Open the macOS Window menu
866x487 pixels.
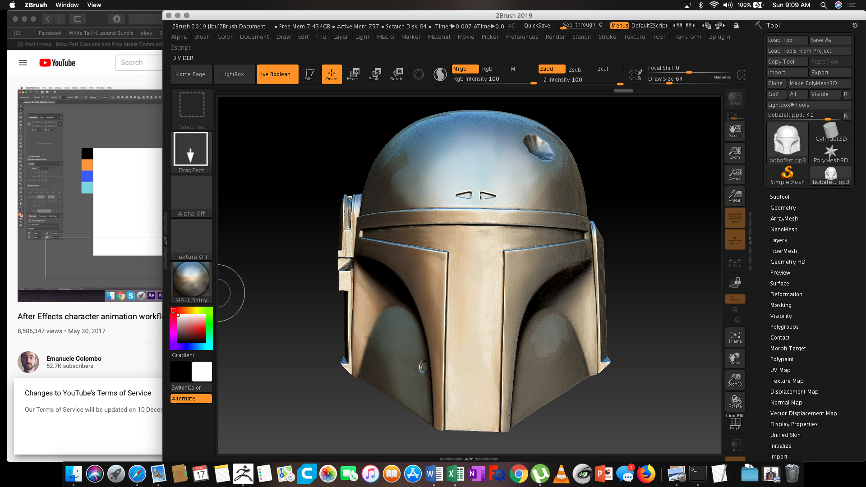(67, 5)
